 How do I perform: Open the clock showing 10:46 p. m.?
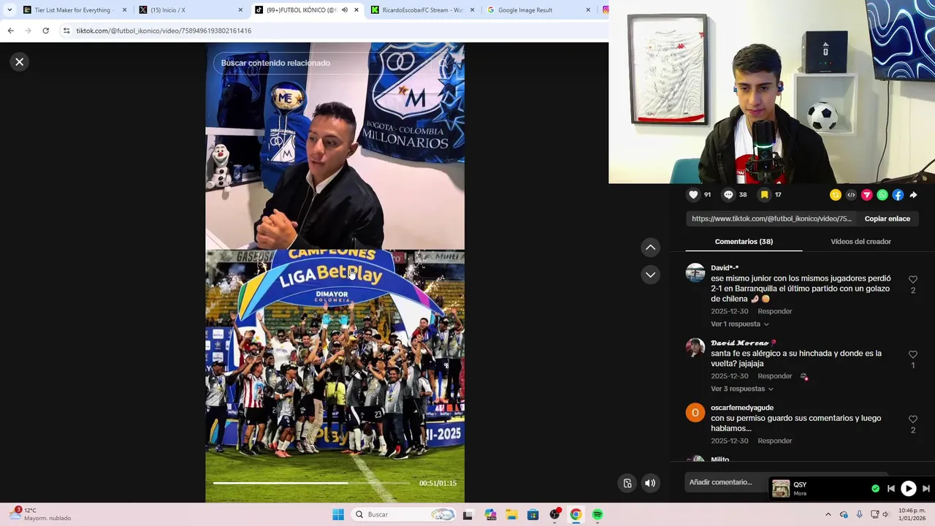point(912,514)
